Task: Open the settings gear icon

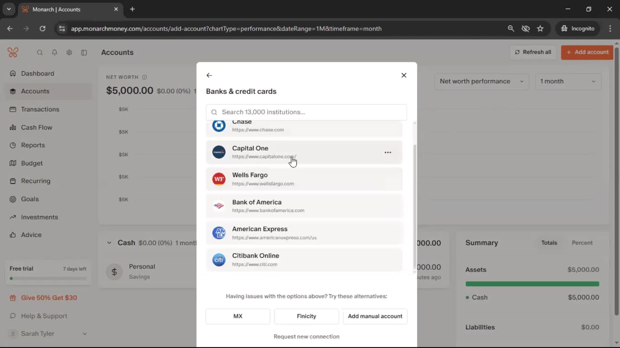Action: click(69, 53)
